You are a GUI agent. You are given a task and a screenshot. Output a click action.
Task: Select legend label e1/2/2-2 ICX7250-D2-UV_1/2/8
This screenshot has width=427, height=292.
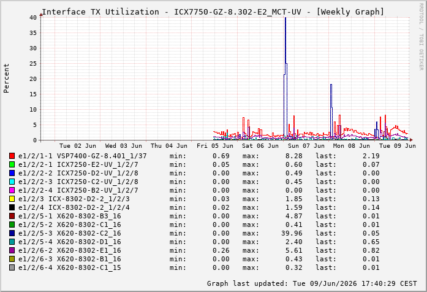[78, 173]
